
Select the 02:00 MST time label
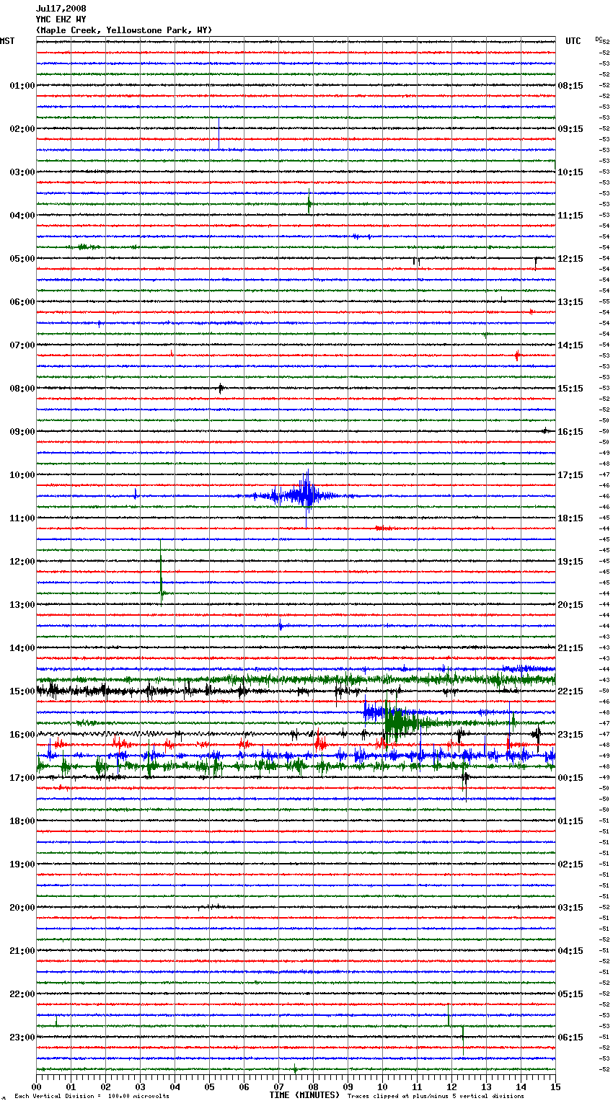pyautogui.click(x=22, y=129)
